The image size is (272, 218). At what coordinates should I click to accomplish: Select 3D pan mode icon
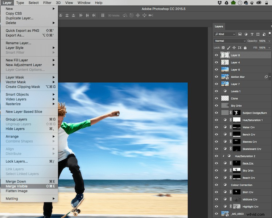(x=138, y=16)
